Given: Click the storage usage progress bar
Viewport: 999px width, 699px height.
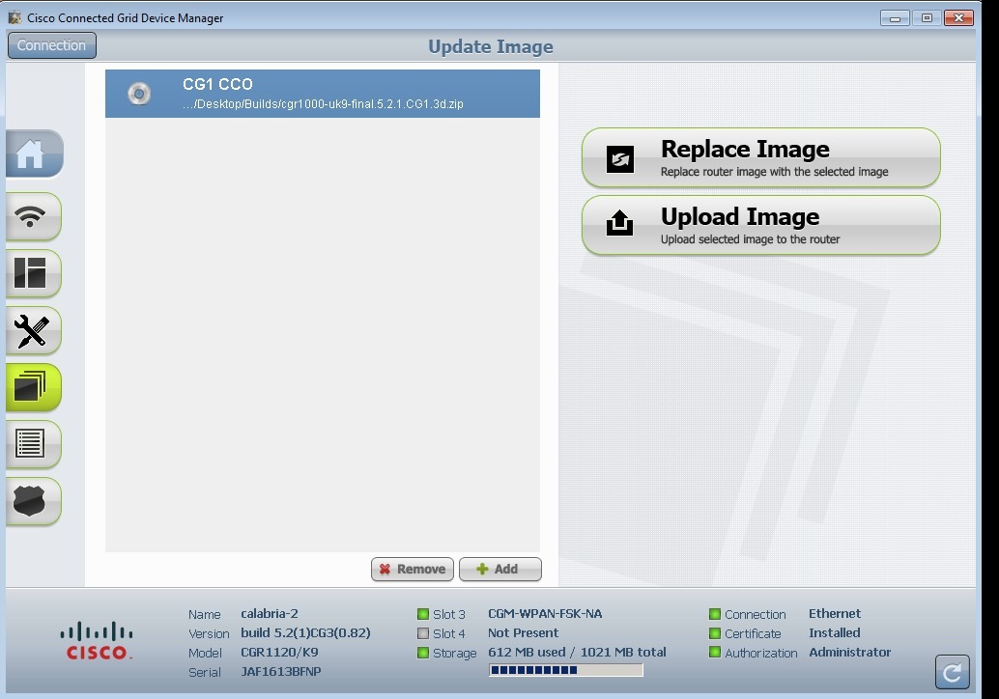Looking at the screenshot, I should (566, 670).
